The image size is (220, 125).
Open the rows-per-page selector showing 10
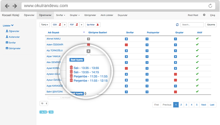(44, 104)
